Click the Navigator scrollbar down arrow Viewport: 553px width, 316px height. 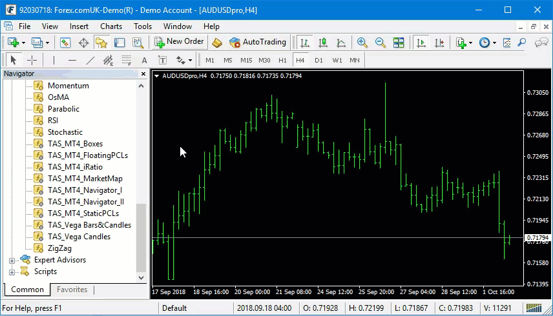[x=141, y=277]
